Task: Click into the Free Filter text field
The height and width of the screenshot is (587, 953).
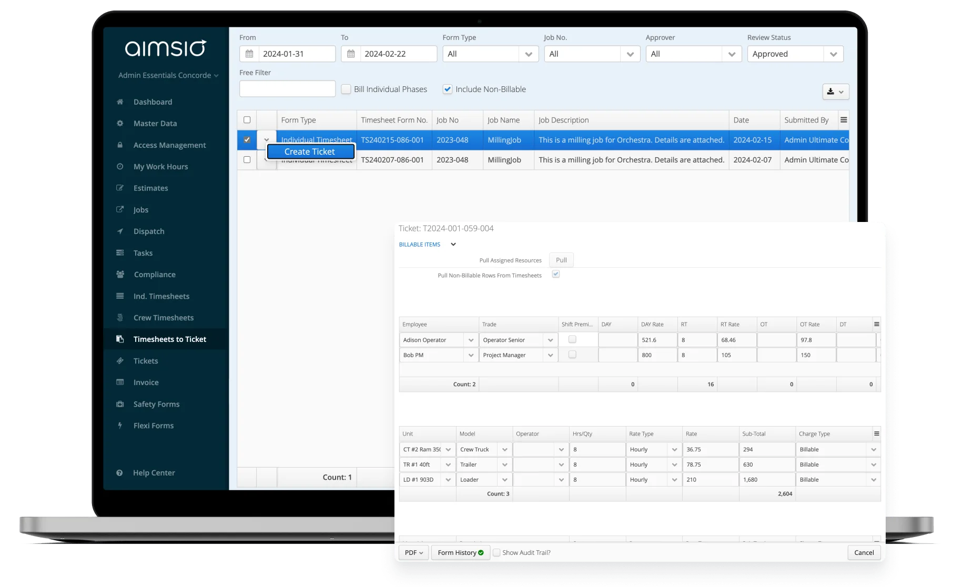Action: [287, 88]
